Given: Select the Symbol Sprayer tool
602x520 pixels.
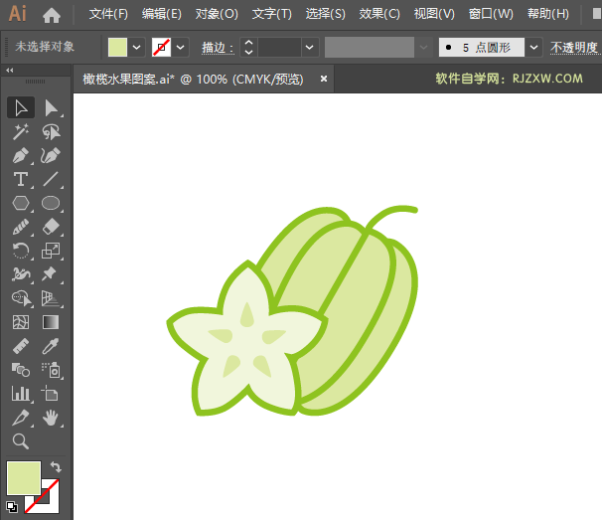Looking at the screenshot, I should click(x=51, y=370).
